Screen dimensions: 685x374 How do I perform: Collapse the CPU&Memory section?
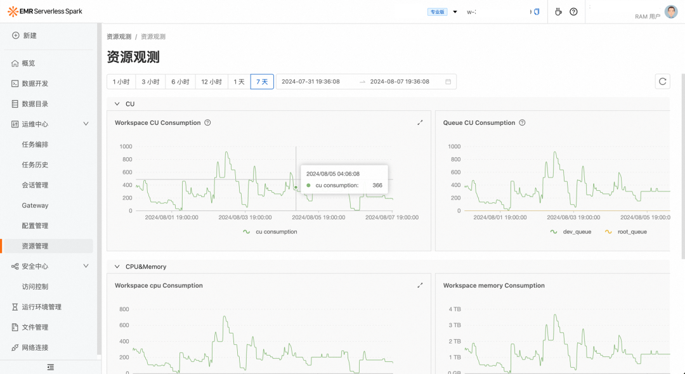(x=117, y=267)
